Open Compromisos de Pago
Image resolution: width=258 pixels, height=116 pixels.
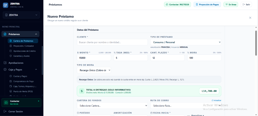(23, 81)
